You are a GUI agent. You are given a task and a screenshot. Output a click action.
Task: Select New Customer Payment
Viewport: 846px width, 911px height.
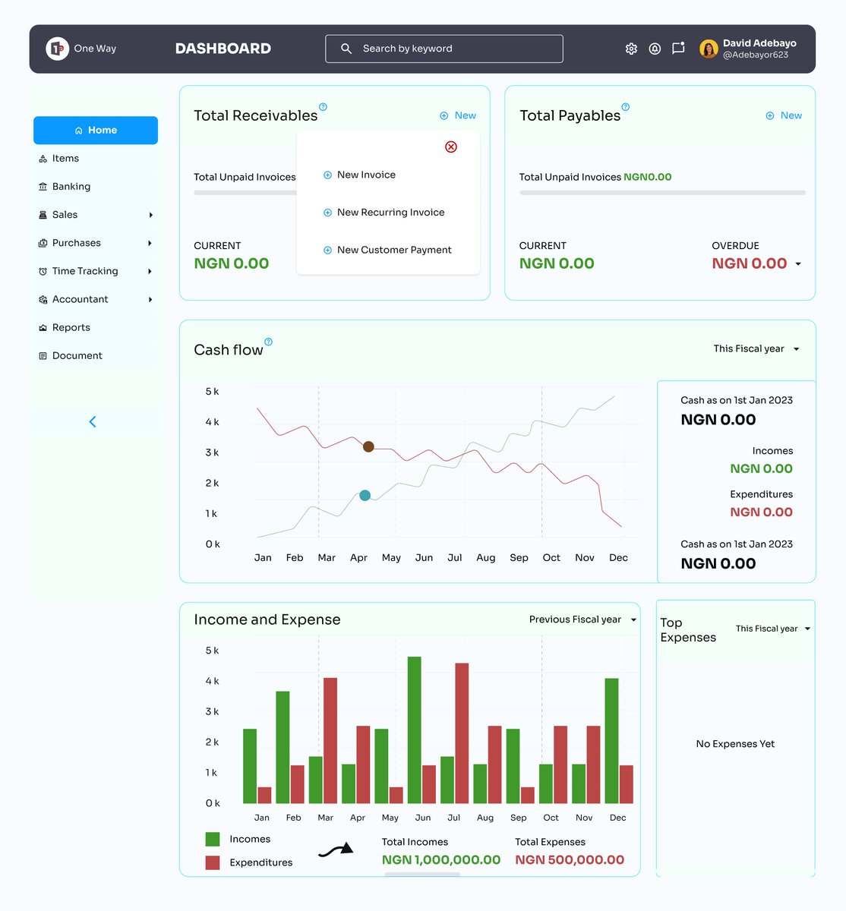[387, 250]
